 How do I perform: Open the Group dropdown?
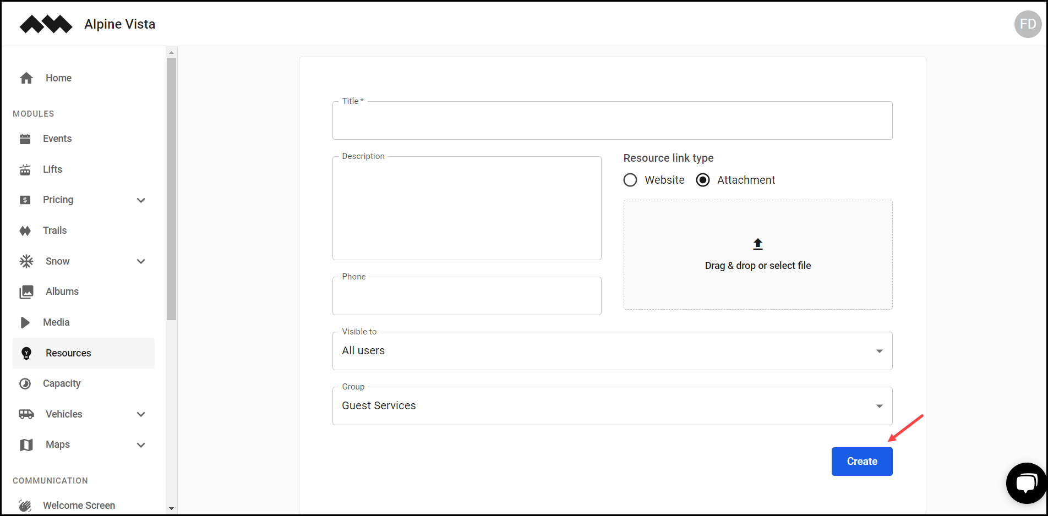612,406
